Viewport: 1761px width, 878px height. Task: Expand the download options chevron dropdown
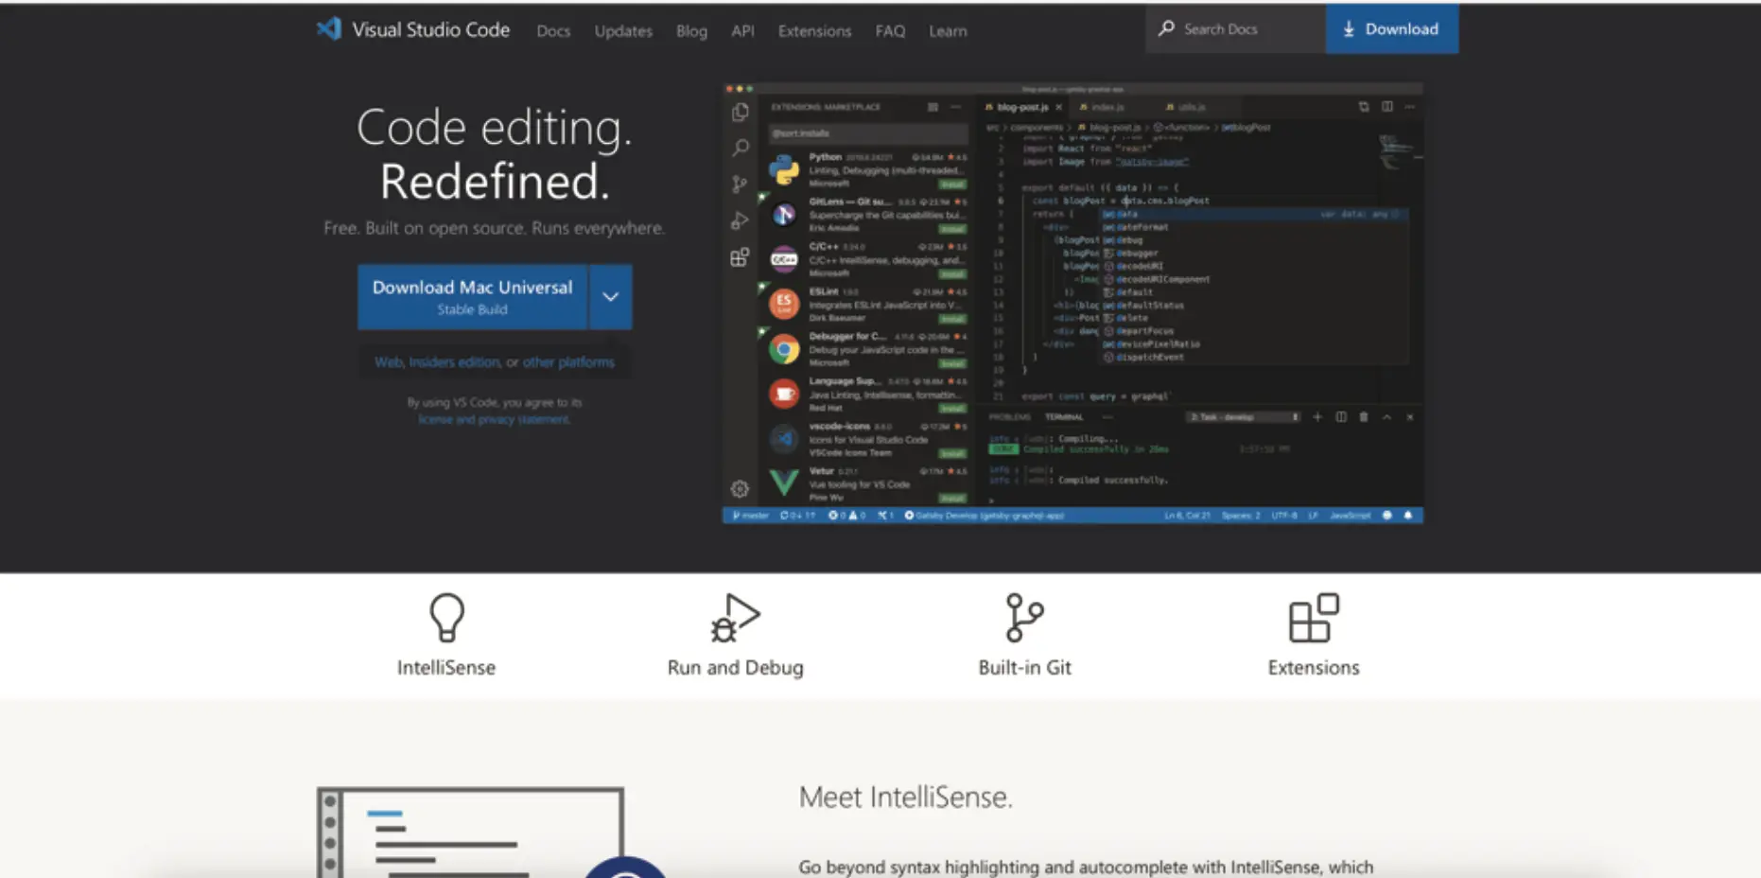(611, 297)
